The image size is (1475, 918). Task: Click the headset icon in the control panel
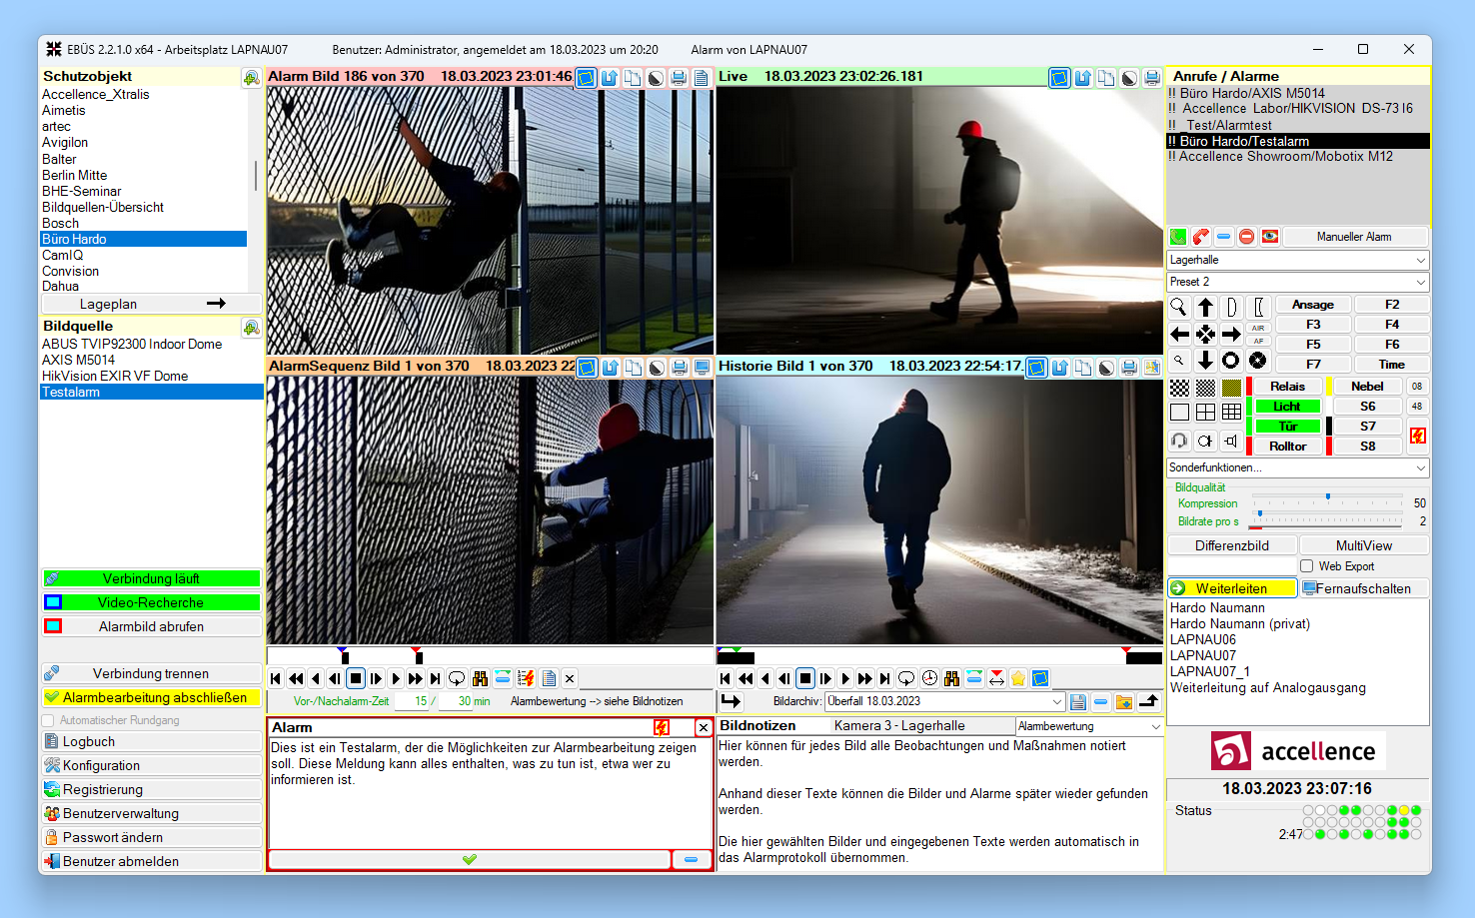pos(1179,441)
